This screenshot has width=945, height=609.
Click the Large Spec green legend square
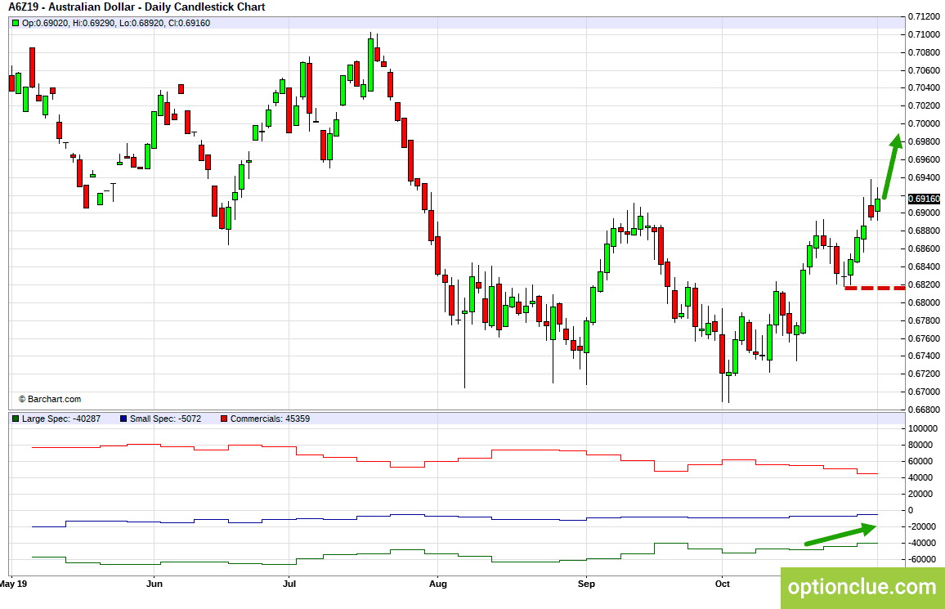[16, 419]
